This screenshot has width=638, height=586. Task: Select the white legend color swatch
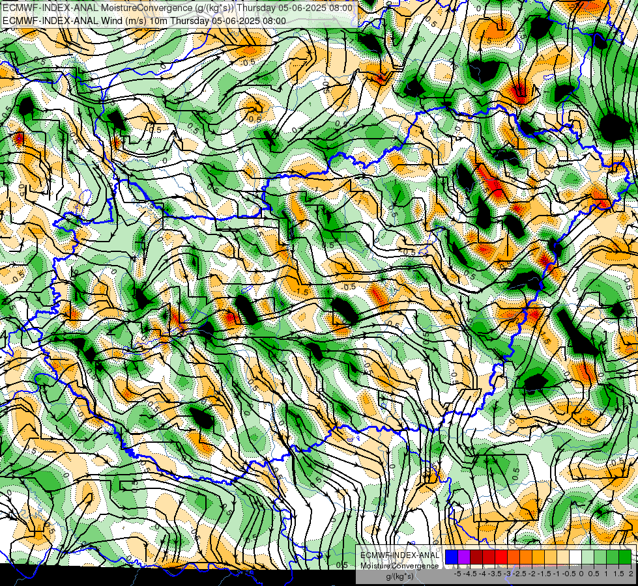click(x=575, y=557)
